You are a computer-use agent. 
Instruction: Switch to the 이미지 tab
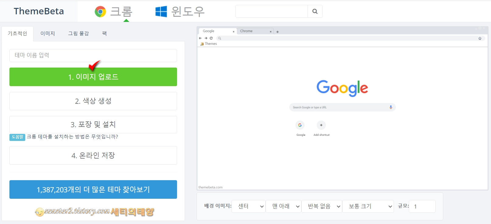point(48,33)
